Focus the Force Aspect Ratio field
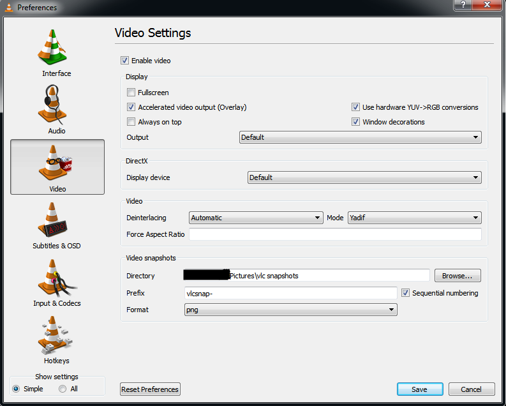Viewport: 506px width, 406px height. point(335,234)
